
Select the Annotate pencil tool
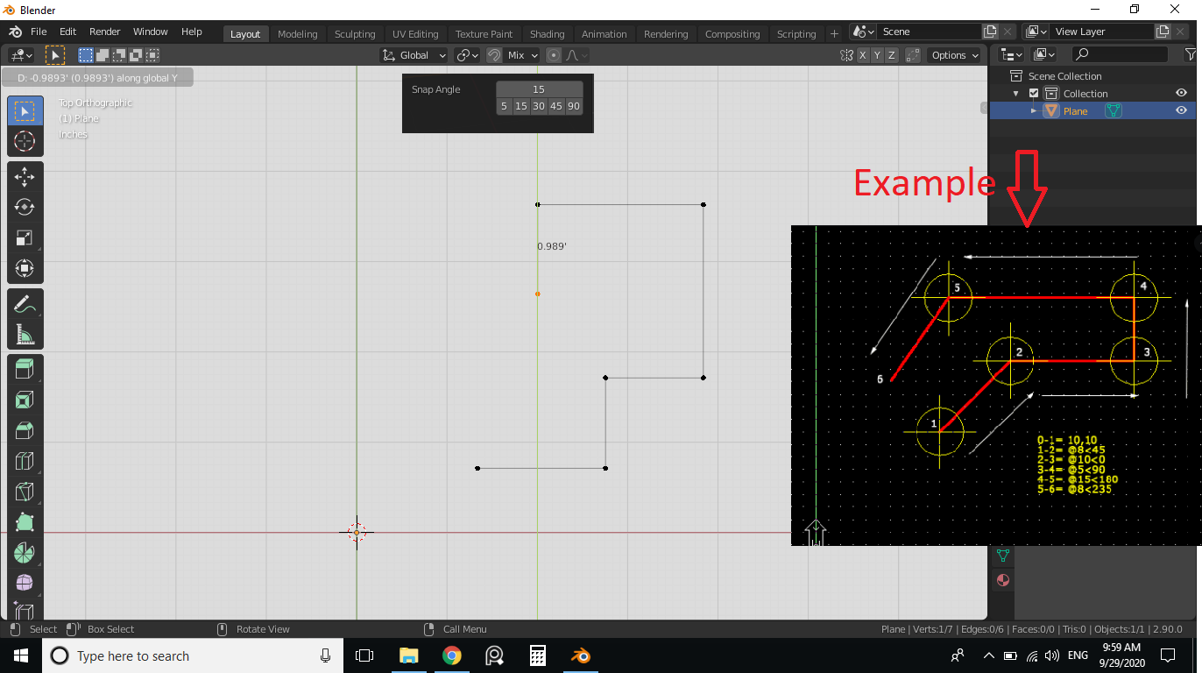click(x=25, y=304)
